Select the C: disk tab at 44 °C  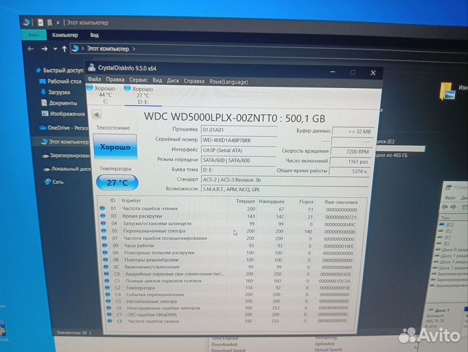(x=102, y=95)
